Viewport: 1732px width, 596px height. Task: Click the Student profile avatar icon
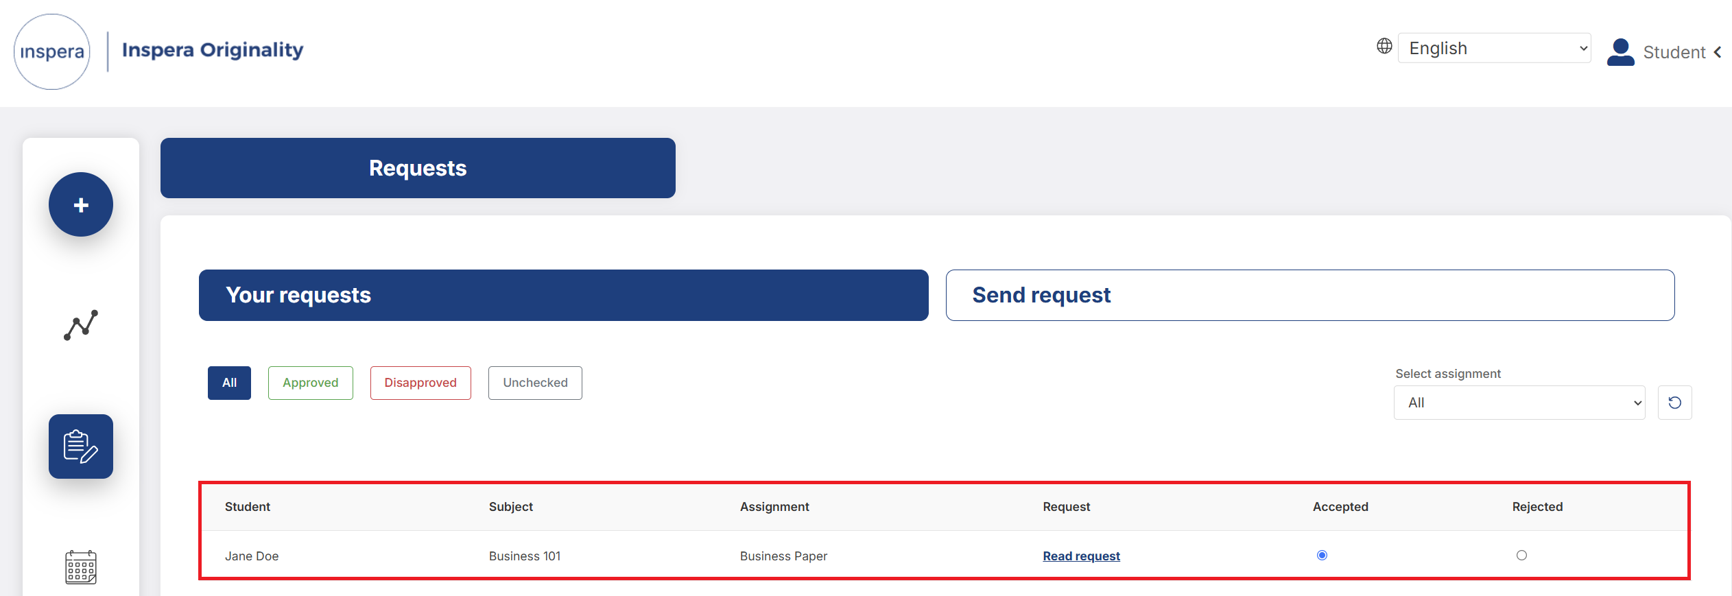1620,51
